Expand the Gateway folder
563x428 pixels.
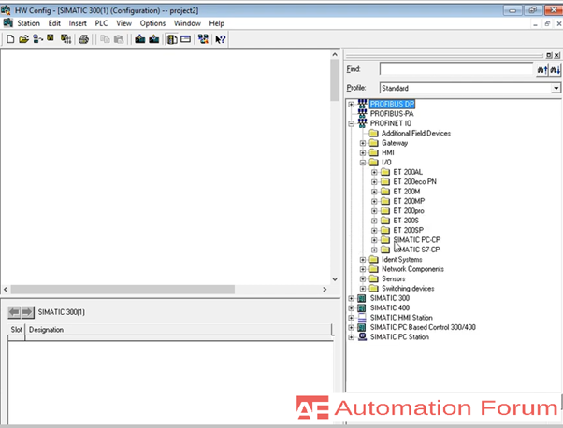(x=363, y=143)
